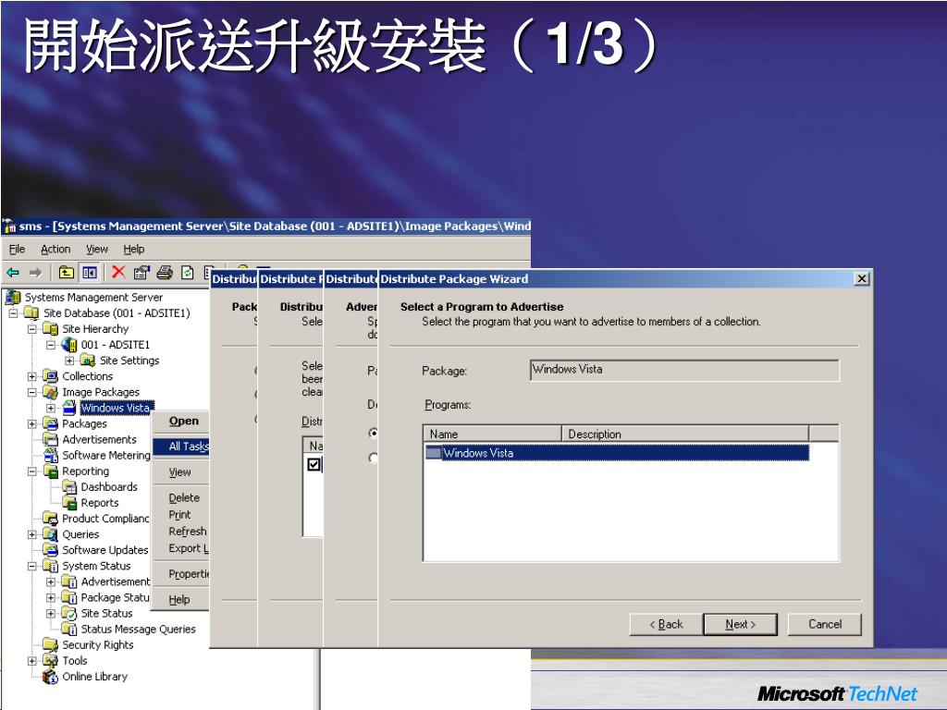
Task: Click the Up one level folder icon
Action: [67, 273]
